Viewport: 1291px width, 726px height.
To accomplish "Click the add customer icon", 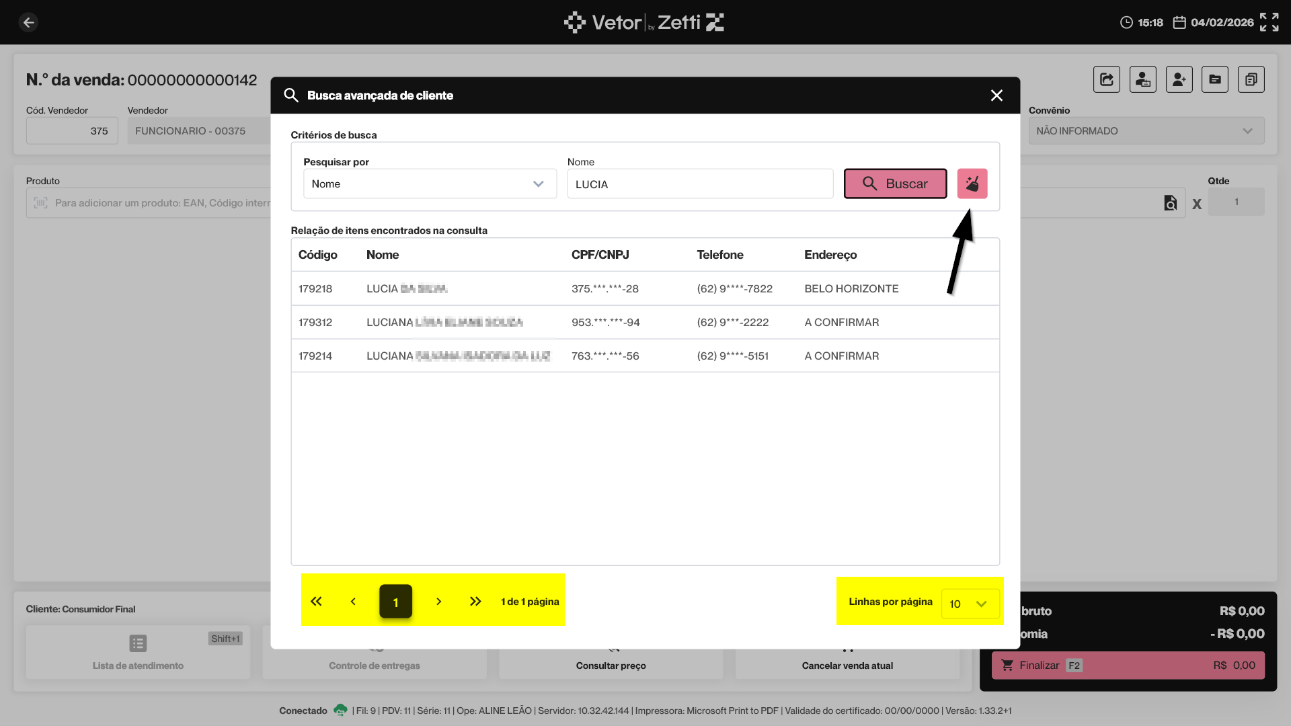I will [x=1179, y=79].
